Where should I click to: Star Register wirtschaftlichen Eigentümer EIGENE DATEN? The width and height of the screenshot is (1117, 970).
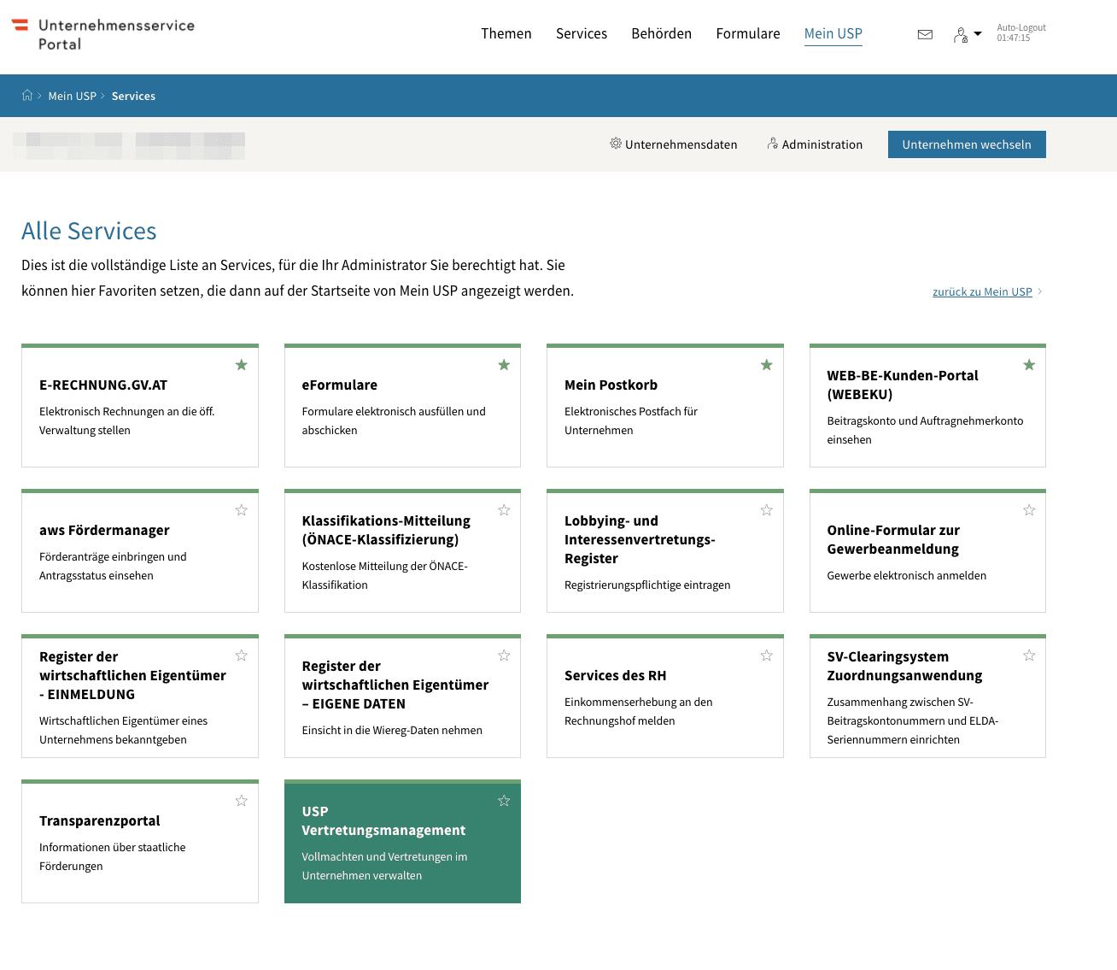[x=504, y=655]
